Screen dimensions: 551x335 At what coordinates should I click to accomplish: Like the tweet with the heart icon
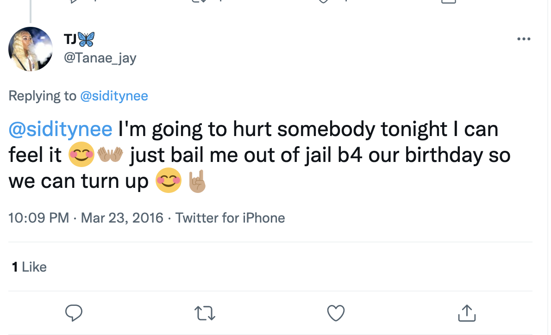tap(336, 313)
